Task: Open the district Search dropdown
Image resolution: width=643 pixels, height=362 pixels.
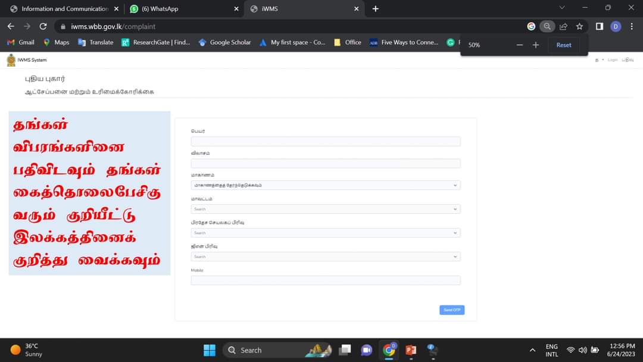Action: pyautogui.click(x=326, y=209)
